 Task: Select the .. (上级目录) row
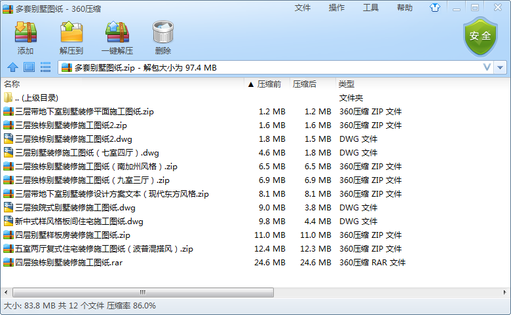tap(37, 97)
